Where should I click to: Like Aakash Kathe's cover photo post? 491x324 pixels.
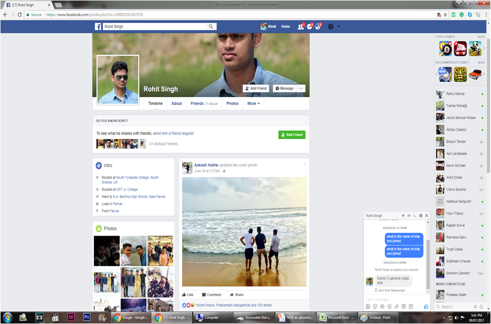click(188, 295)
